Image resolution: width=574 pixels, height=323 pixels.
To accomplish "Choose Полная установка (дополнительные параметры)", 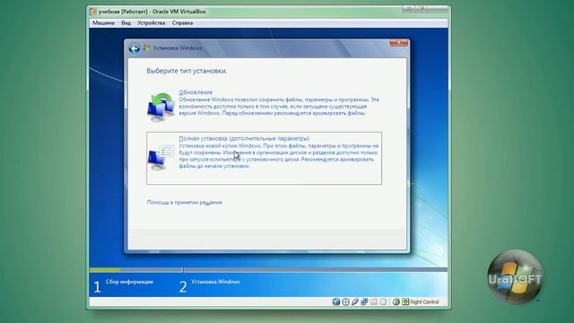I will click(244, 138).
